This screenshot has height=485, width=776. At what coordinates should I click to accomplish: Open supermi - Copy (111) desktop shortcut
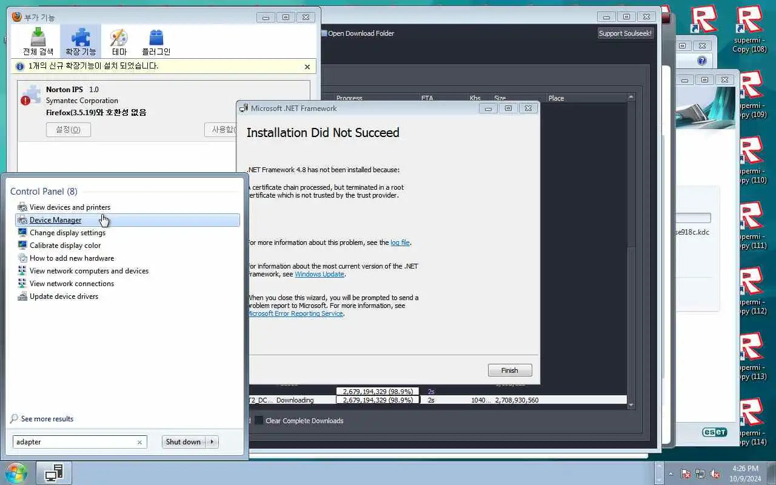752,226
